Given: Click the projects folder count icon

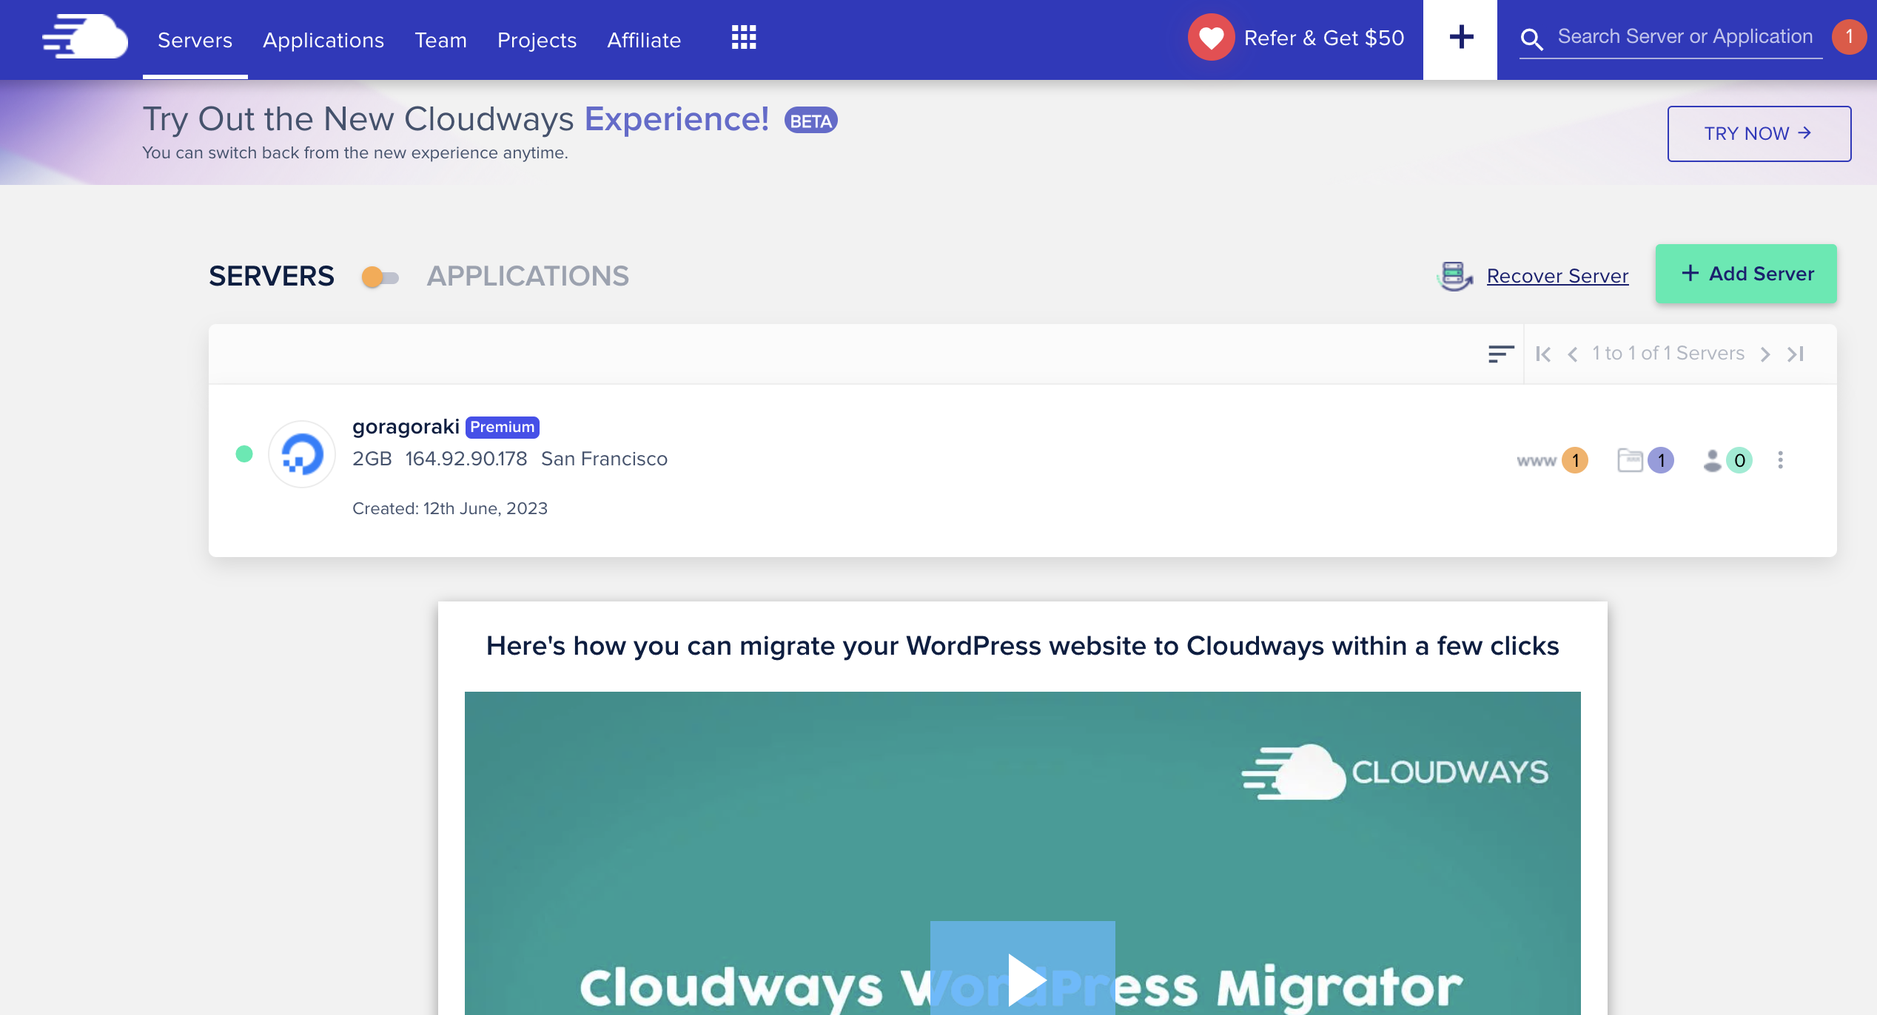Looking at the screenshot, I should (x=1645, y=460).
